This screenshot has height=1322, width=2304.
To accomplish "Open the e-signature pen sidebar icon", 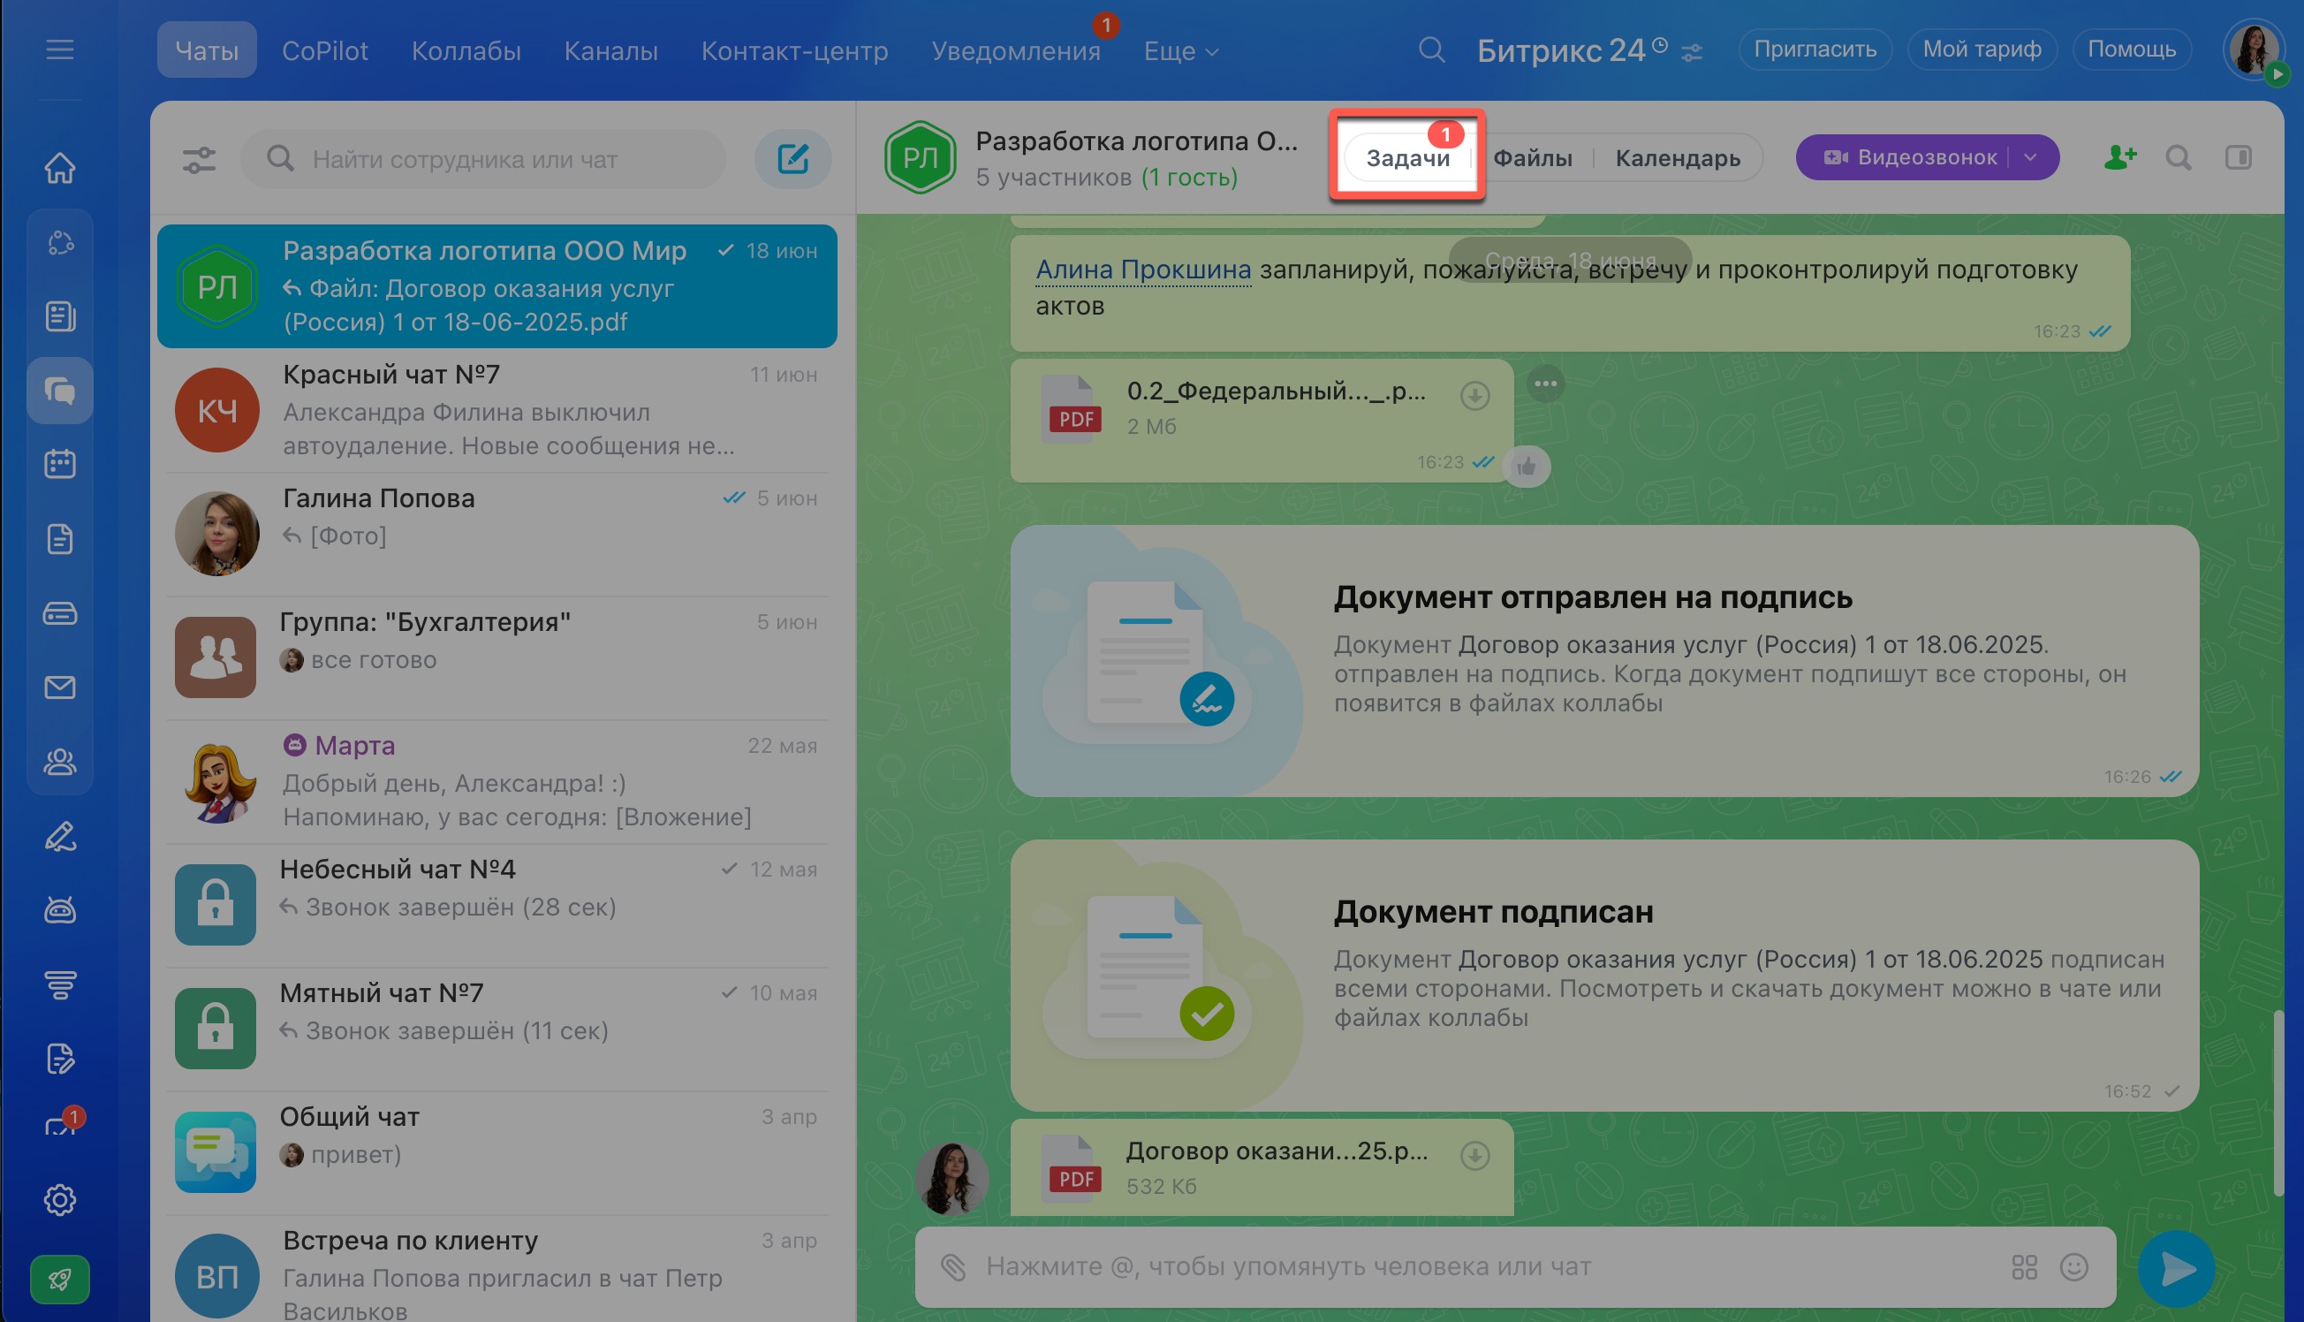I will click(x=60, y=835).
